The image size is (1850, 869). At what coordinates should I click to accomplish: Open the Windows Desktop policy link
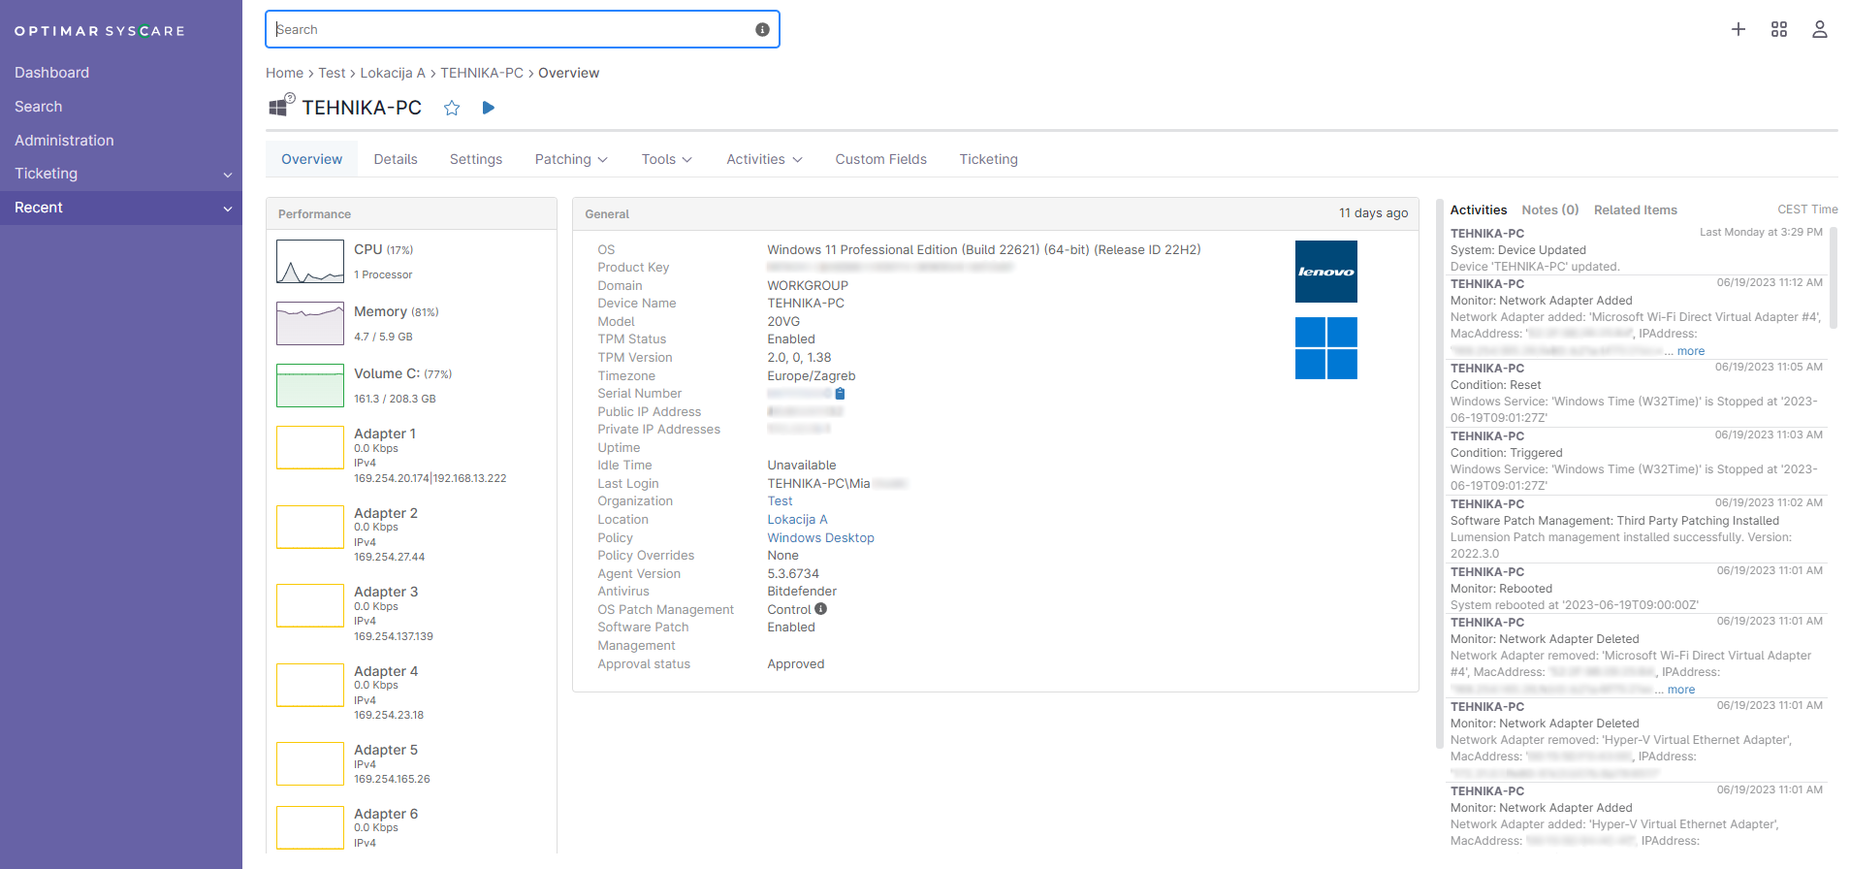820,538
